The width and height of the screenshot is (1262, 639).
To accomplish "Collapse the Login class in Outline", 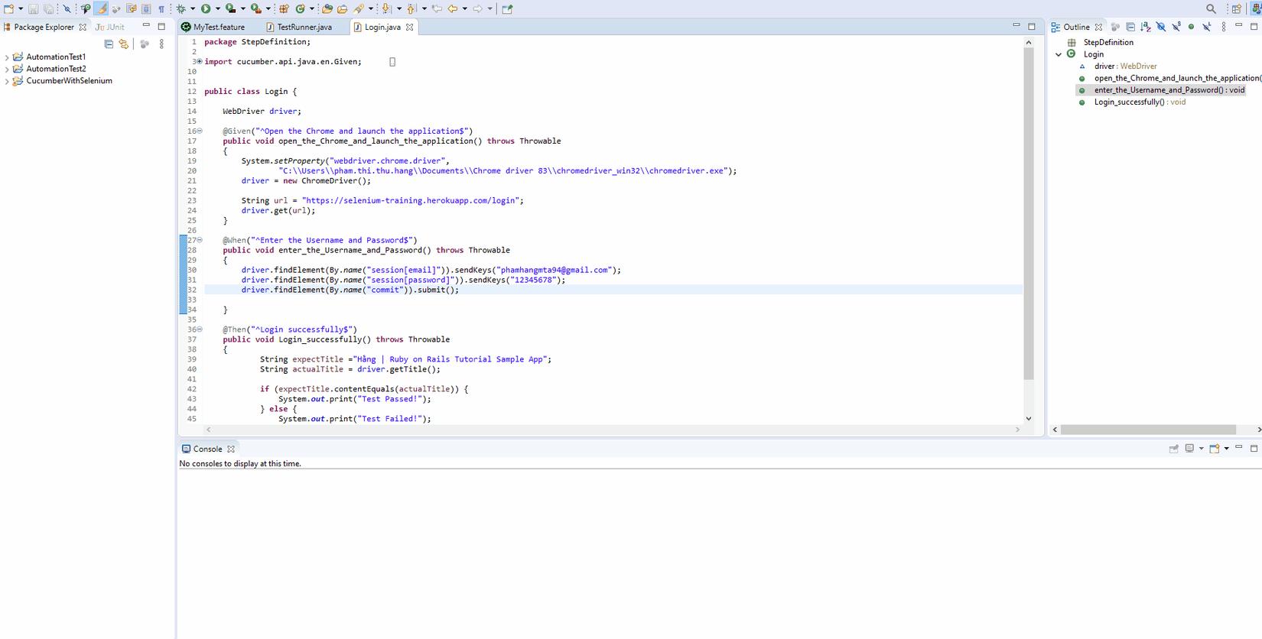I will pyautogui.click(x=1059, y=54).
